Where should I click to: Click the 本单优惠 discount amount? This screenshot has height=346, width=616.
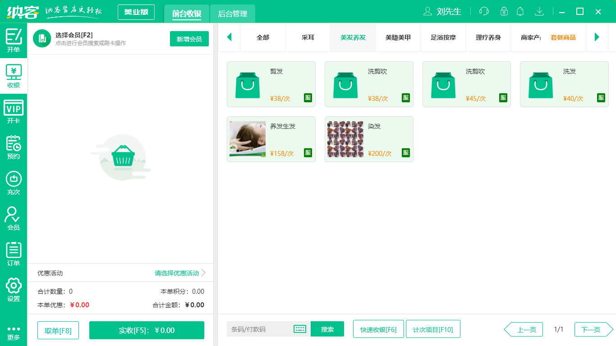[x=80, y=305]
